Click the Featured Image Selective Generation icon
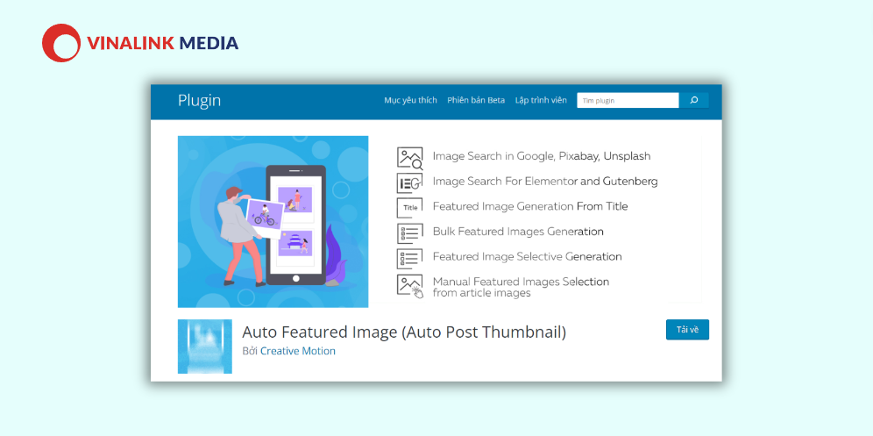 click(x=410, y=258)
